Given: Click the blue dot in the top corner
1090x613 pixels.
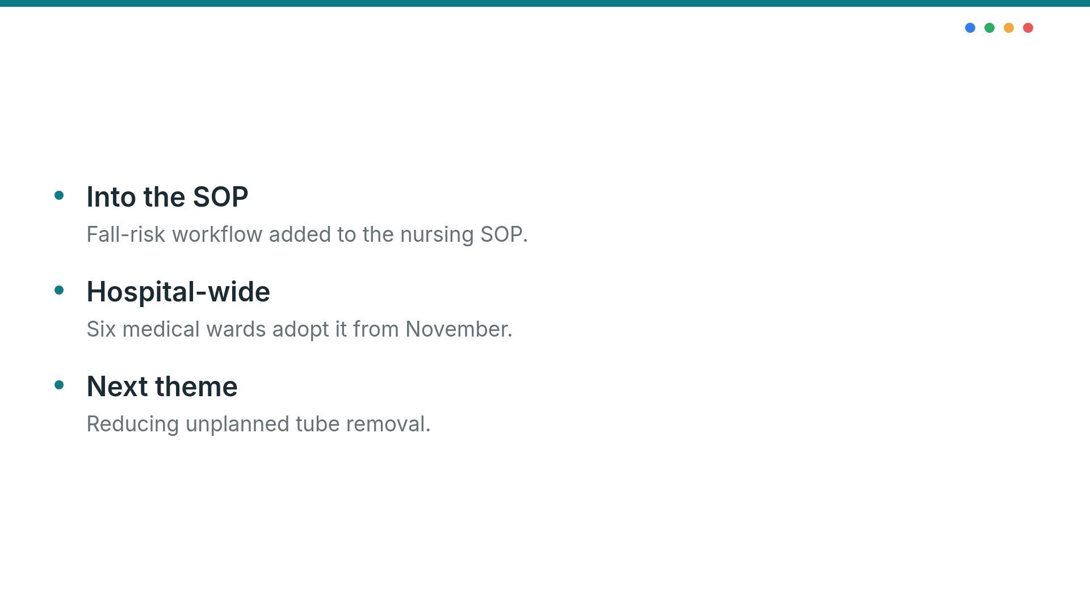Looking at the screenshot, I should [x=970, y=28].
